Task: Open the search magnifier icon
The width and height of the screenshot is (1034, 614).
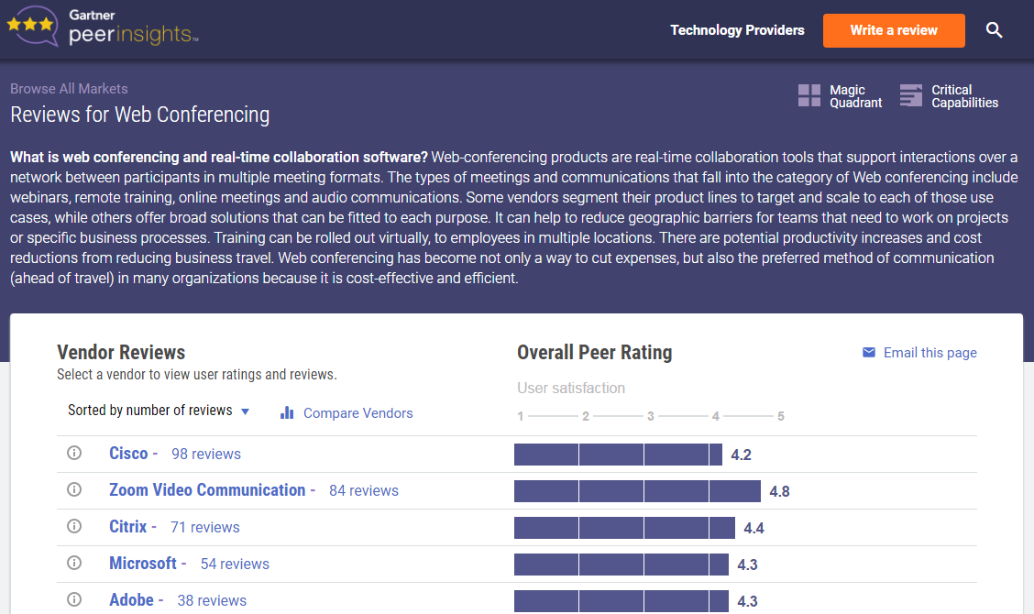Action: 995,30
